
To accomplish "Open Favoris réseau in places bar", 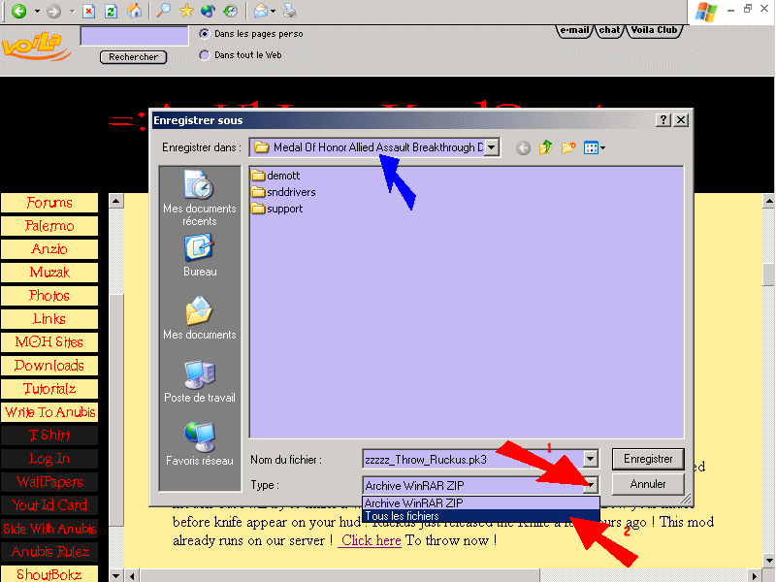I will pos(200,444).
